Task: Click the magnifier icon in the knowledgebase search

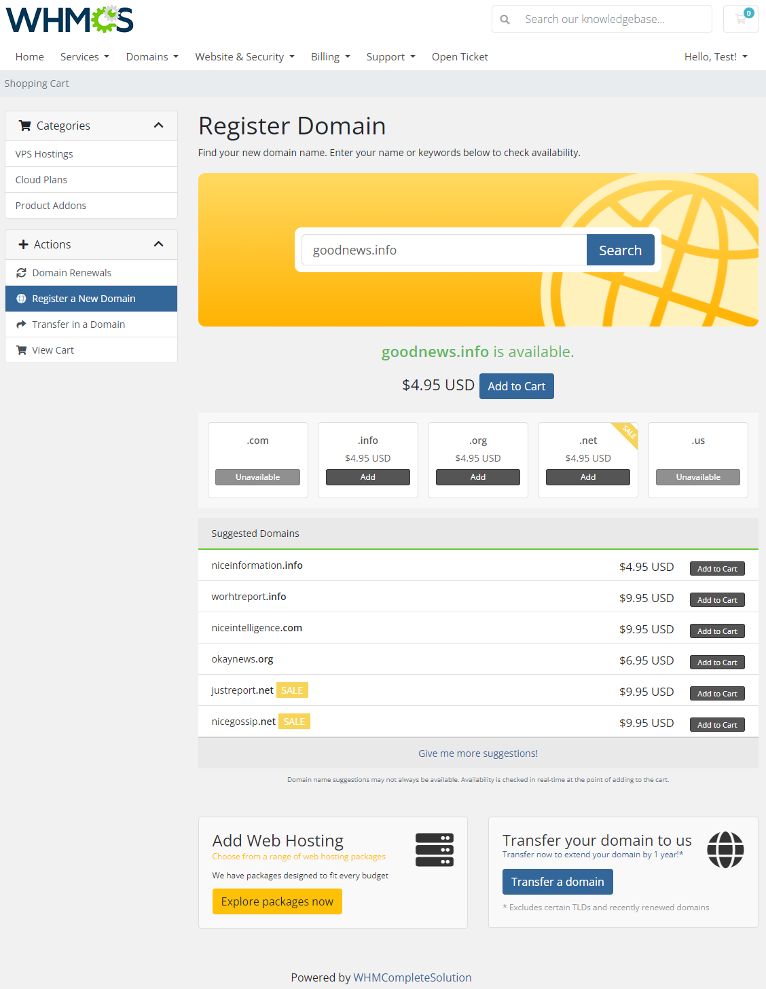Action: (505, 19)
